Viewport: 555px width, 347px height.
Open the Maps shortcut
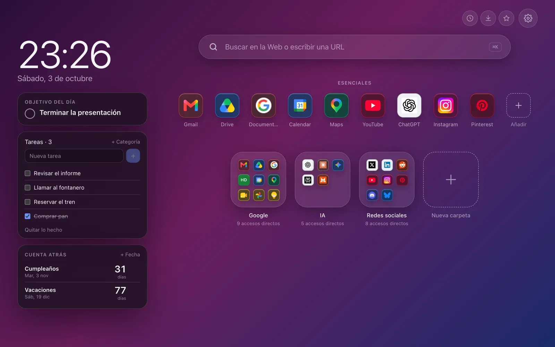[x=336, y=105]
